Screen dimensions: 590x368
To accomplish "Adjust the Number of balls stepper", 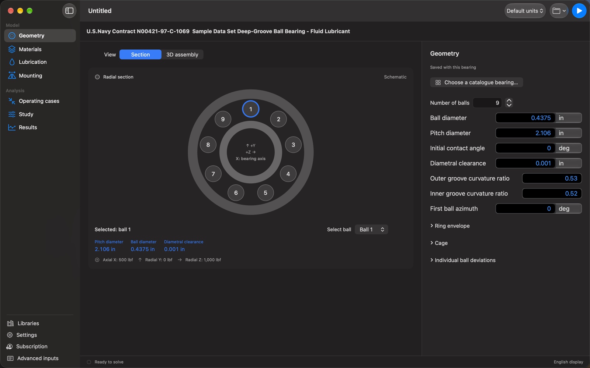I will pos(509,103).
